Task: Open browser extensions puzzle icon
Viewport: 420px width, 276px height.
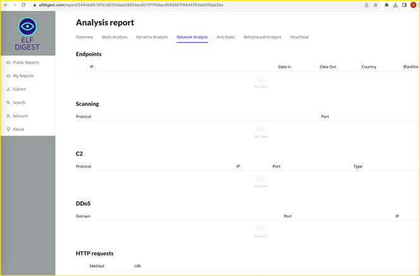Action: coord(386,5)
